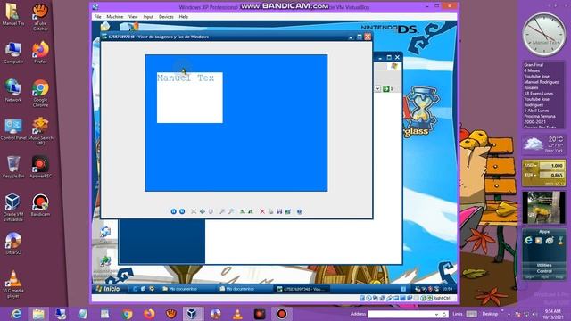
Task: Rotate image clockwise in the viewer
Action: click(x=243, y=211)
